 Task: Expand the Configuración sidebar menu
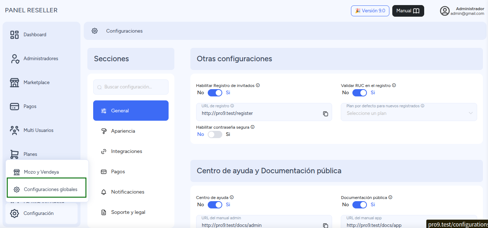[41, 214]
